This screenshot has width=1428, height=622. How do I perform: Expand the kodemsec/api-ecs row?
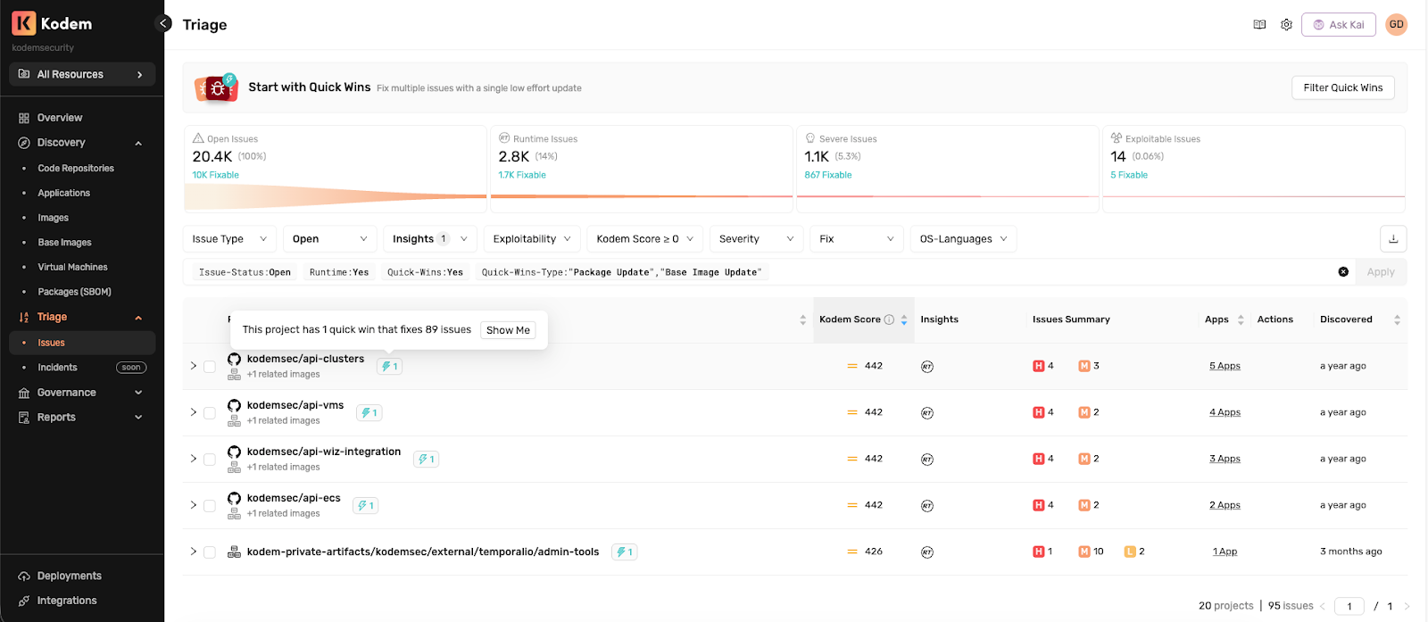coord(193,505)
